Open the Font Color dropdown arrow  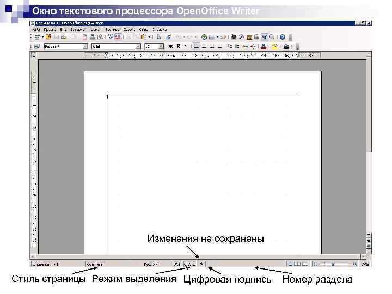(269, 46)
